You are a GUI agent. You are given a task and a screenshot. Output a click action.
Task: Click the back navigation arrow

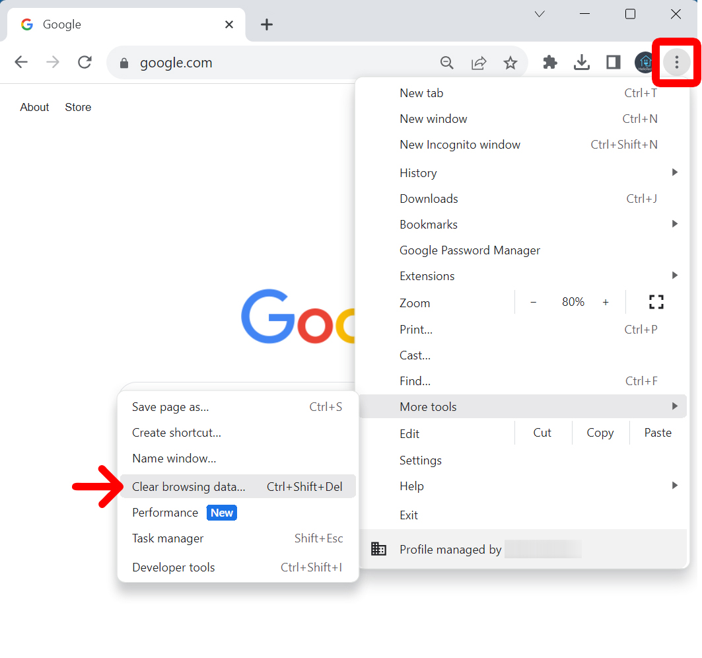20,61
